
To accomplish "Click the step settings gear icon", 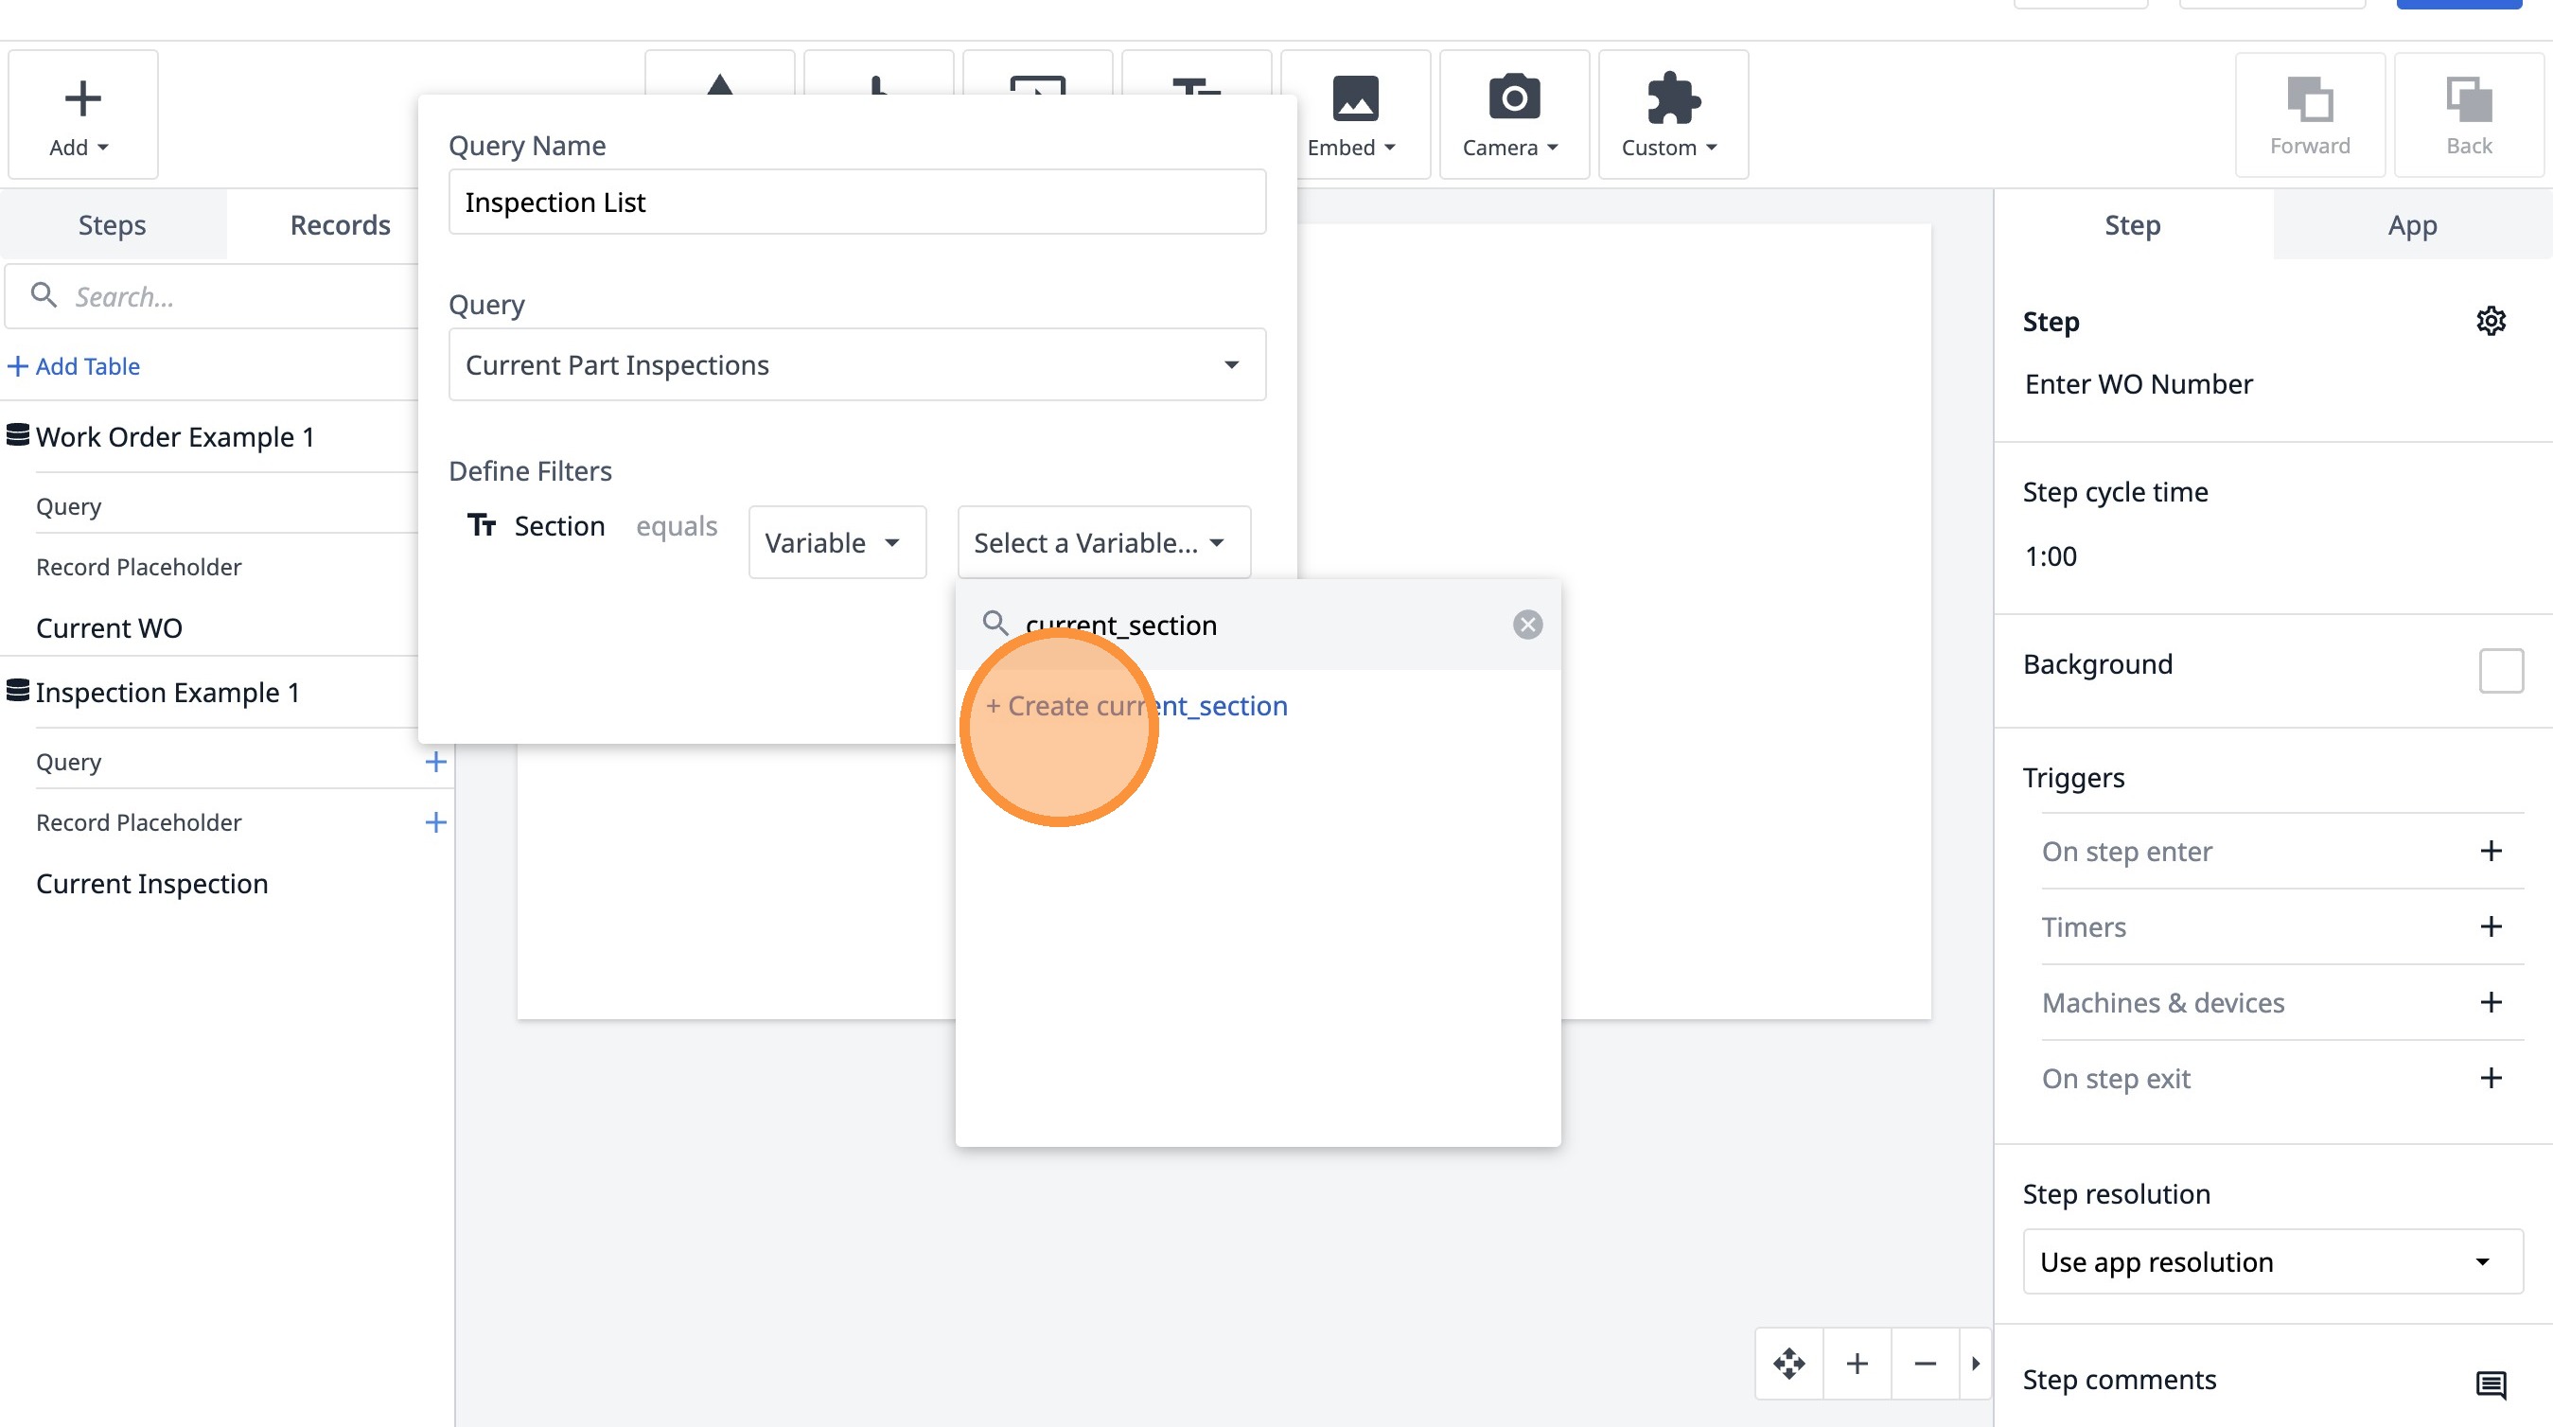I will (2490, 321).
